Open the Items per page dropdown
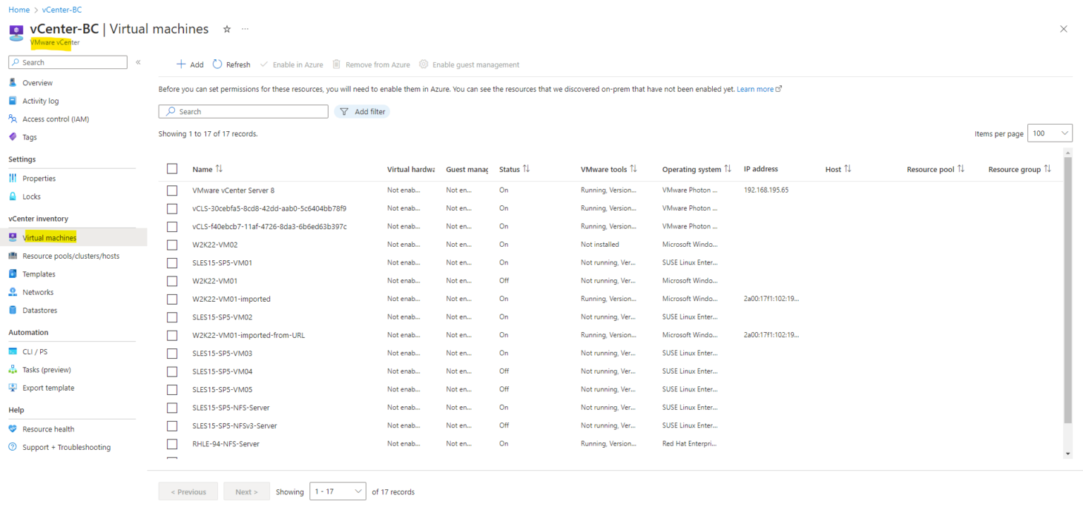1083x507 pixels. (1050, 133)
